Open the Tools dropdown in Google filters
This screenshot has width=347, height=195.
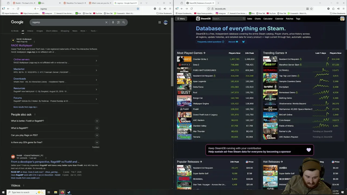(94, 31)
